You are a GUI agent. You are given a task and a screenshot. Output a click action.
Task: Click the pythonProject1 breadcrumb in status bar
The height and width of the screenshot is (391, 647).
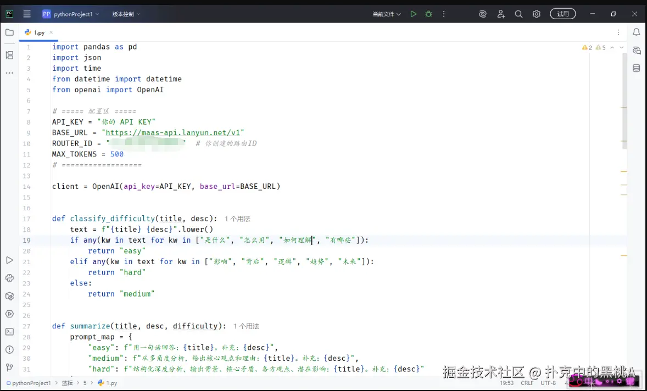pos(29,383)
